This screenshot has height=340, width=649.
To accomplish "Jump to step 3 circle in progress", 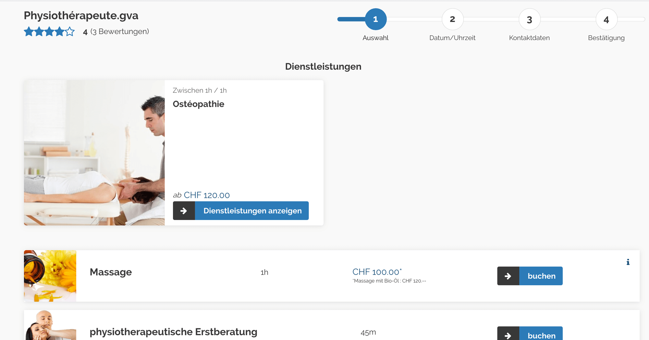I will 529,19.
